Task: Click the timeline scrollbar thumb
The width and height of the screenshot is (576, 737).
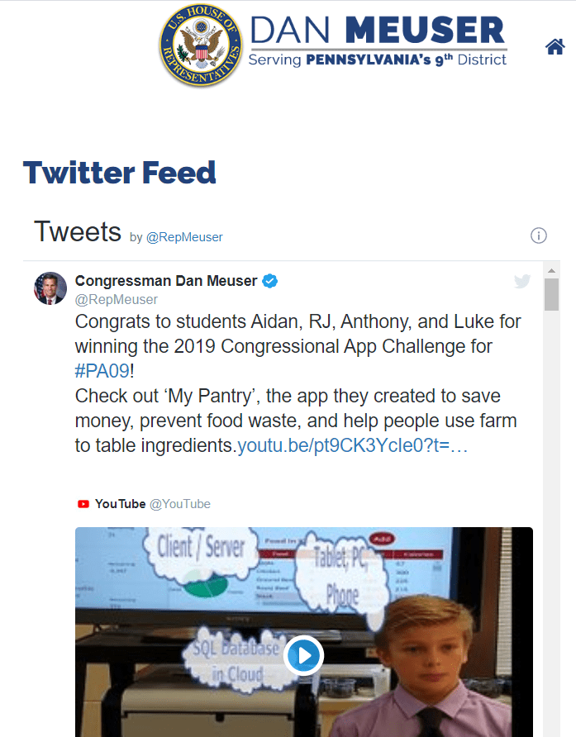Action: point(551,294)
